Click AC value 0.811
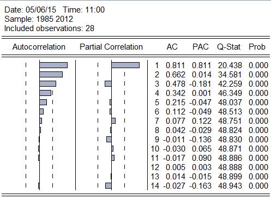Viewport: 271px width, 205px height. (175, 65)
